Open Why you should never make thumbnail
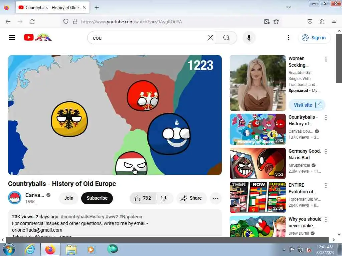The width and height of the screenshot is (342, 256). (x=258, y=226)
